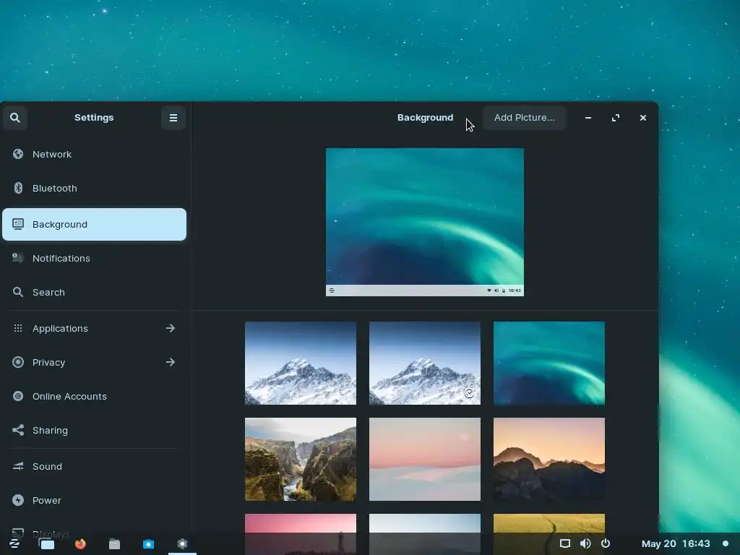Click the Online Accounts at-sign icon
Image resolution: width=740 pixels, height=555 pixels.
[x=18, y=396]
